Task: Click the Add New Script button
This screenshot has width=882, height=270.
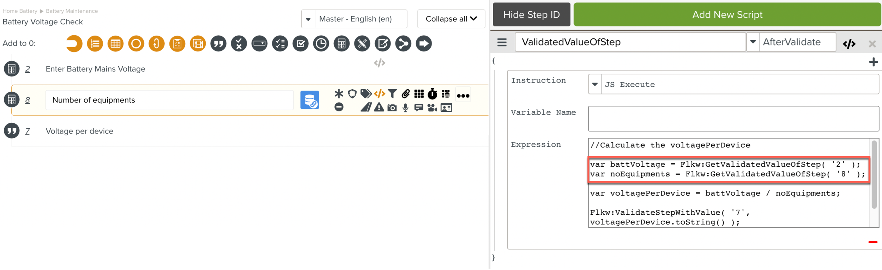Action: pos(727,15)
